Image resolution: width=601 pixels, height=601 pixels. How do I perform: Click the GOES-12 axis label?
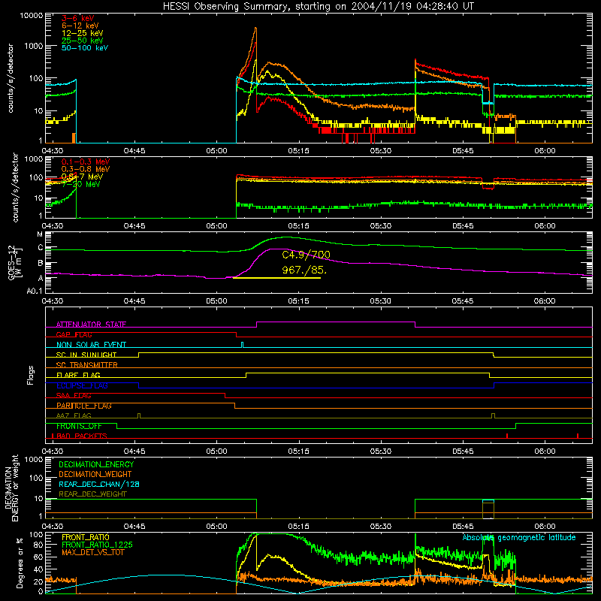(x=14, y=262)
